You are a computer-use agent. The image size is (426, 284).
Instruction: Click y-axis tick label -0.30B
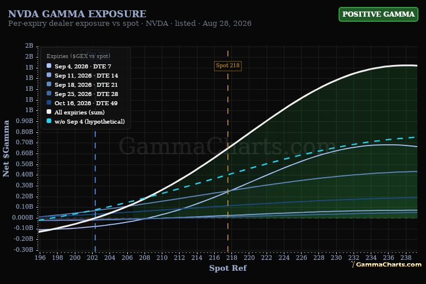(x=24, y=250)
